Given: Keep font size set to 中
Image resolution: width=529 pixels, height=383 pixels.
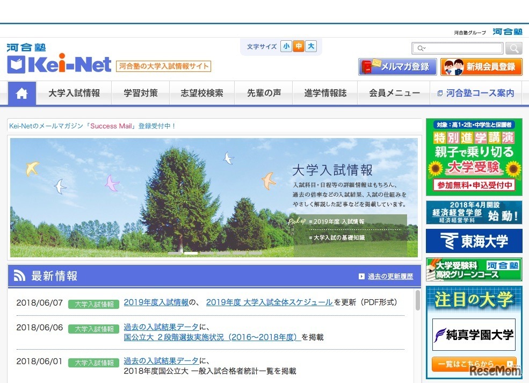Looking at the screenshot, I should 299,47.
